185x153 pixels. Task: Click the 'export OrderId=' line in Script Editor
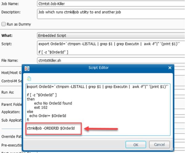point(97,87)
